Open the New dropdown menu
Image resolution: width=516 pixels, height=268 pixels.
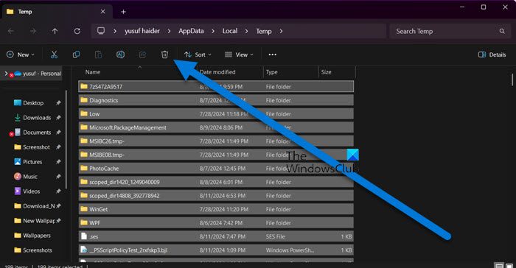[21, 54]
